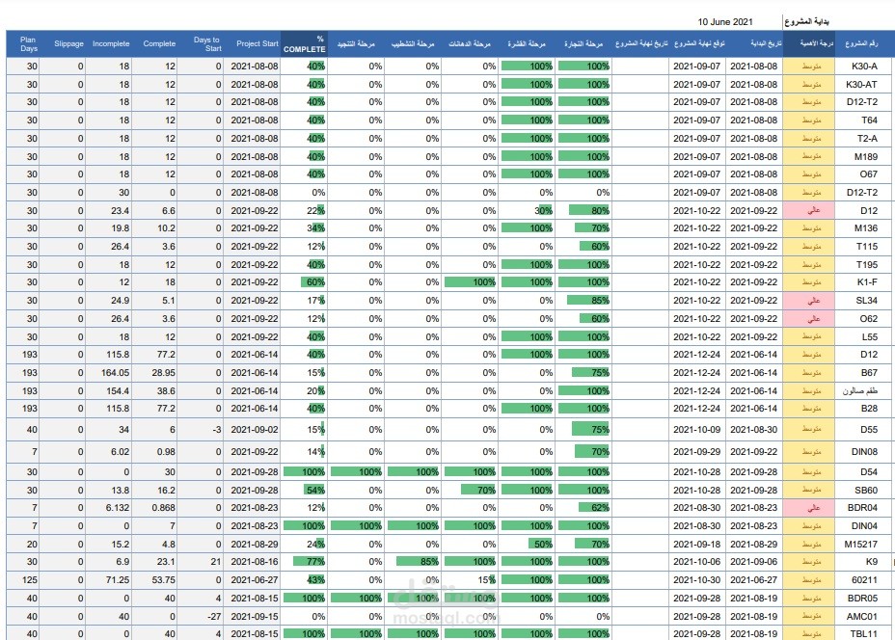Select the red priority cell for D12
The height and width of the screenshot is (640, 895).
[x=809, y=210]
